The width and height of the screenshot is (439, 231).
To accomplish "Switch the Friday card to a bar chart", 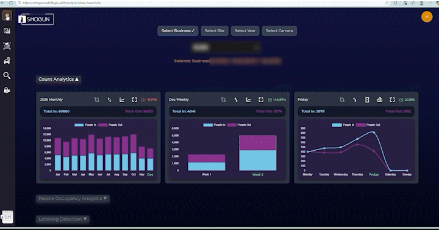I will coord(380,100).
